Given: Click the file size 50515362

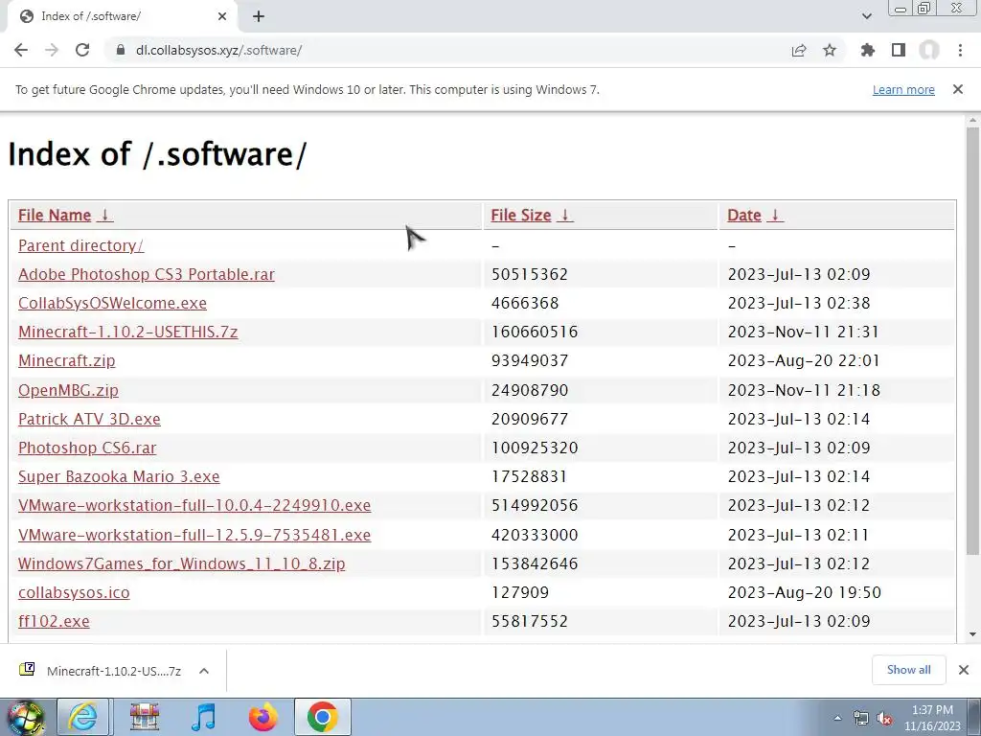Looking at the screenshot, I should tap(529, 274).
